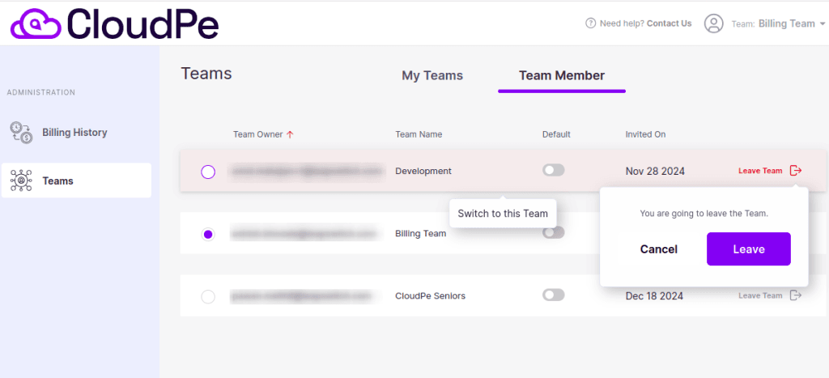Sort by Team Owner column header
829x378 pixels.
[258, 134]
